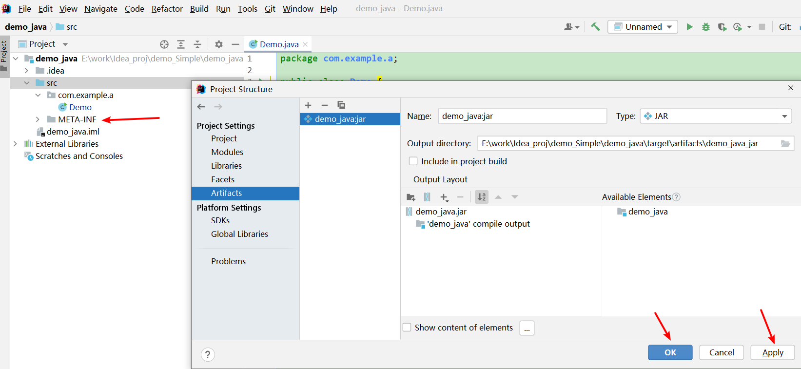Browse for output directory folder
Image resolution: width=801 pixels, height=369 pixels.
(785, 143)
